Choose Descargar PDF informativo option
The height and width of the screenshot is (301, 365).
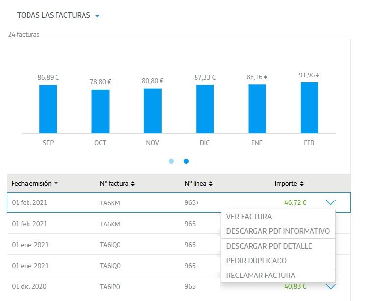[278, 231]
